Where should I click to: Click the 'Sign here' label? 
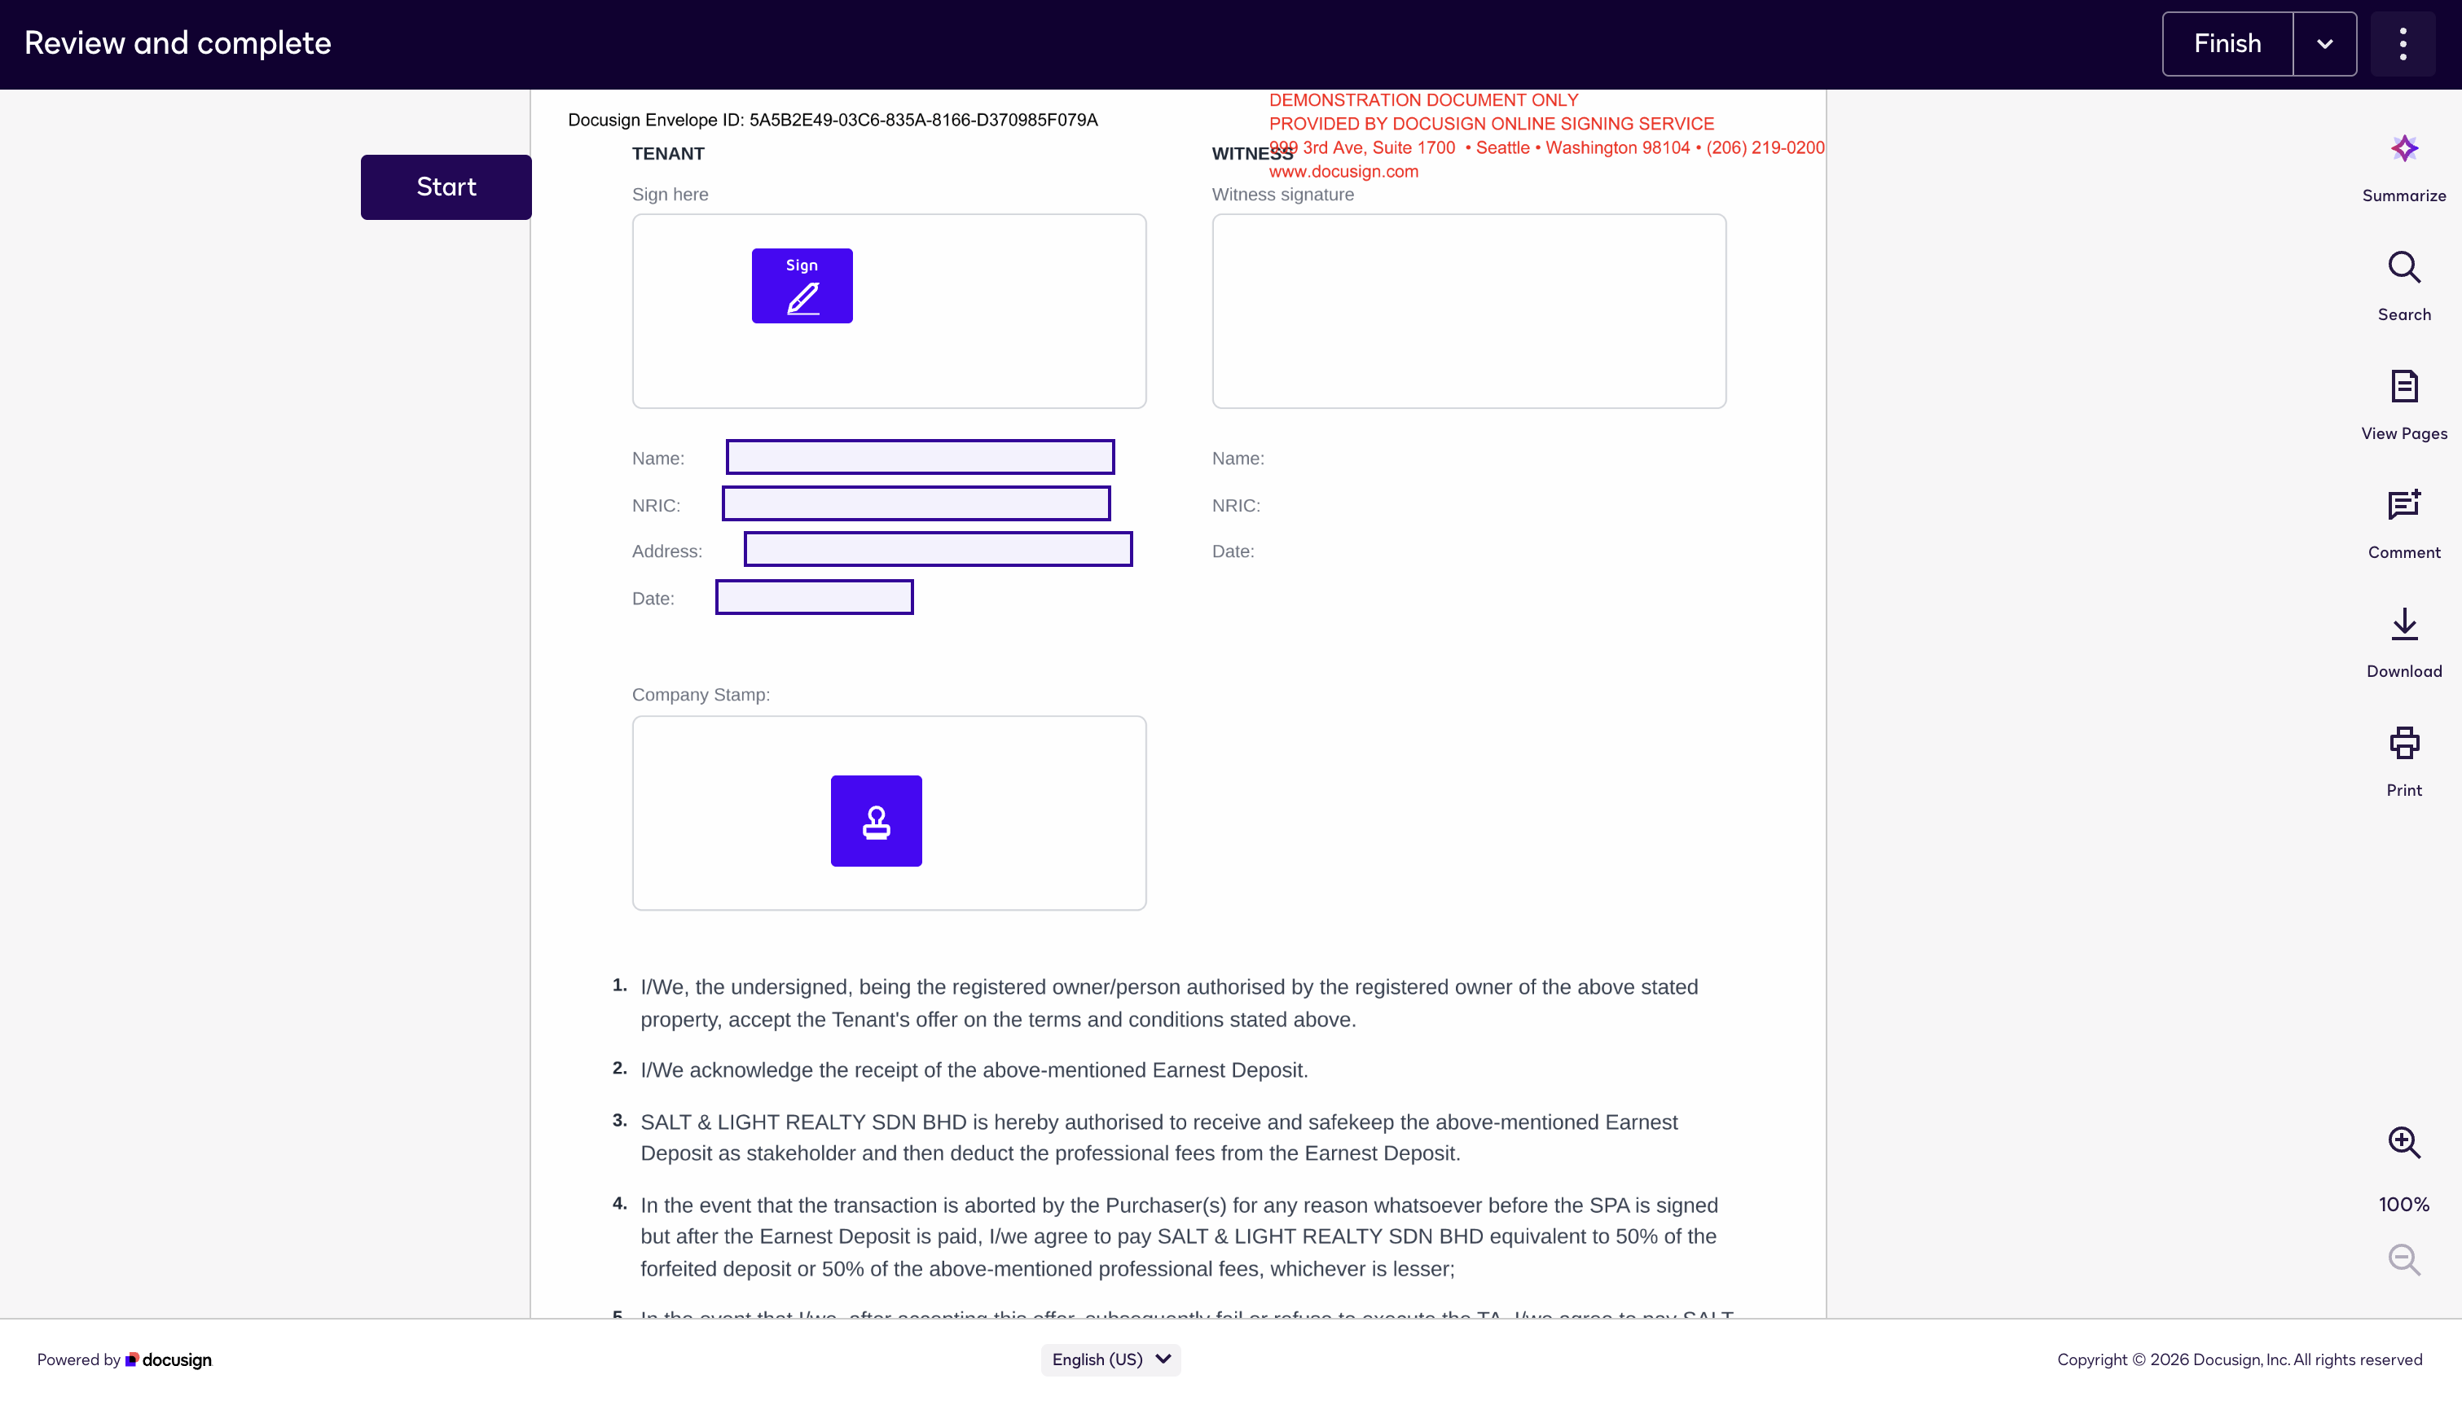[x=670, y=195]
